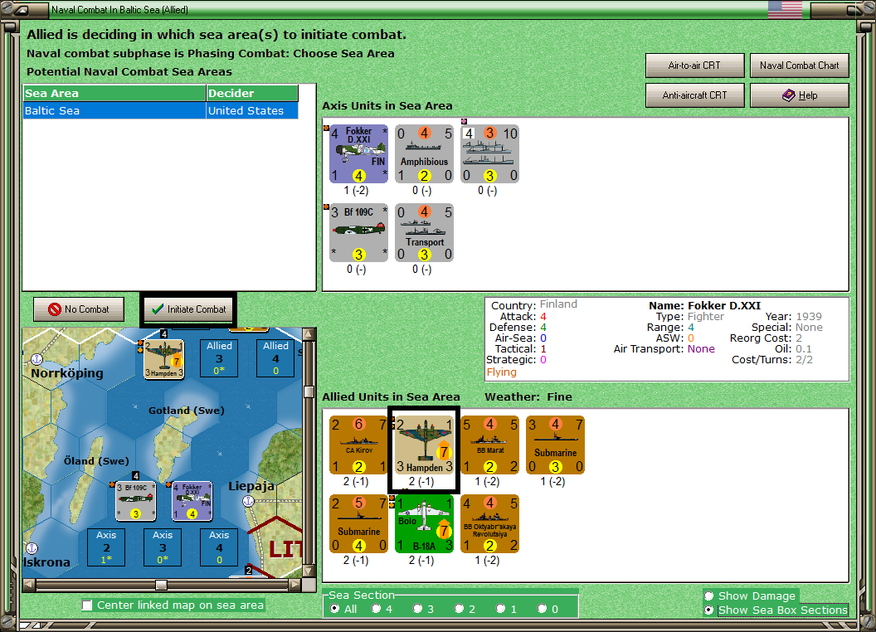
Task: Select the Axis convoy unit with value 10
Action: [x=489, y=153]
